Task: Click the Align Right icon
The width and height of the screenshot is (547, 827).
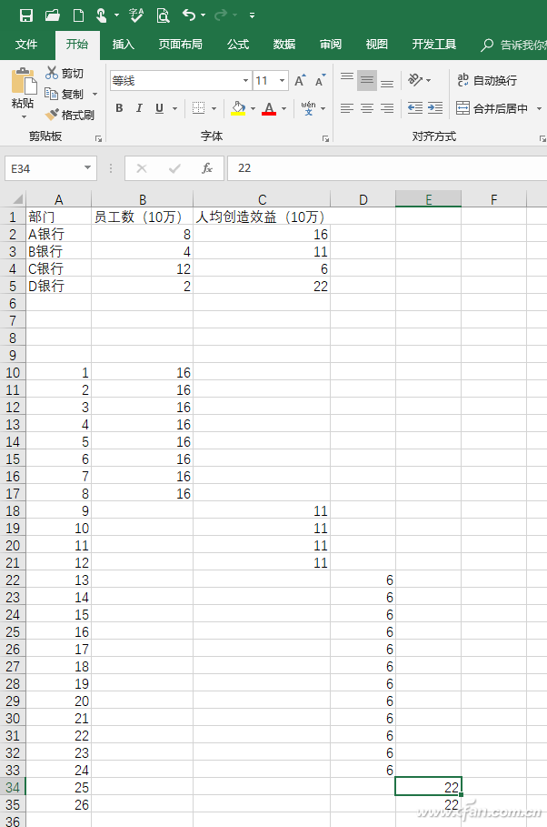Action: coord(387,108)
